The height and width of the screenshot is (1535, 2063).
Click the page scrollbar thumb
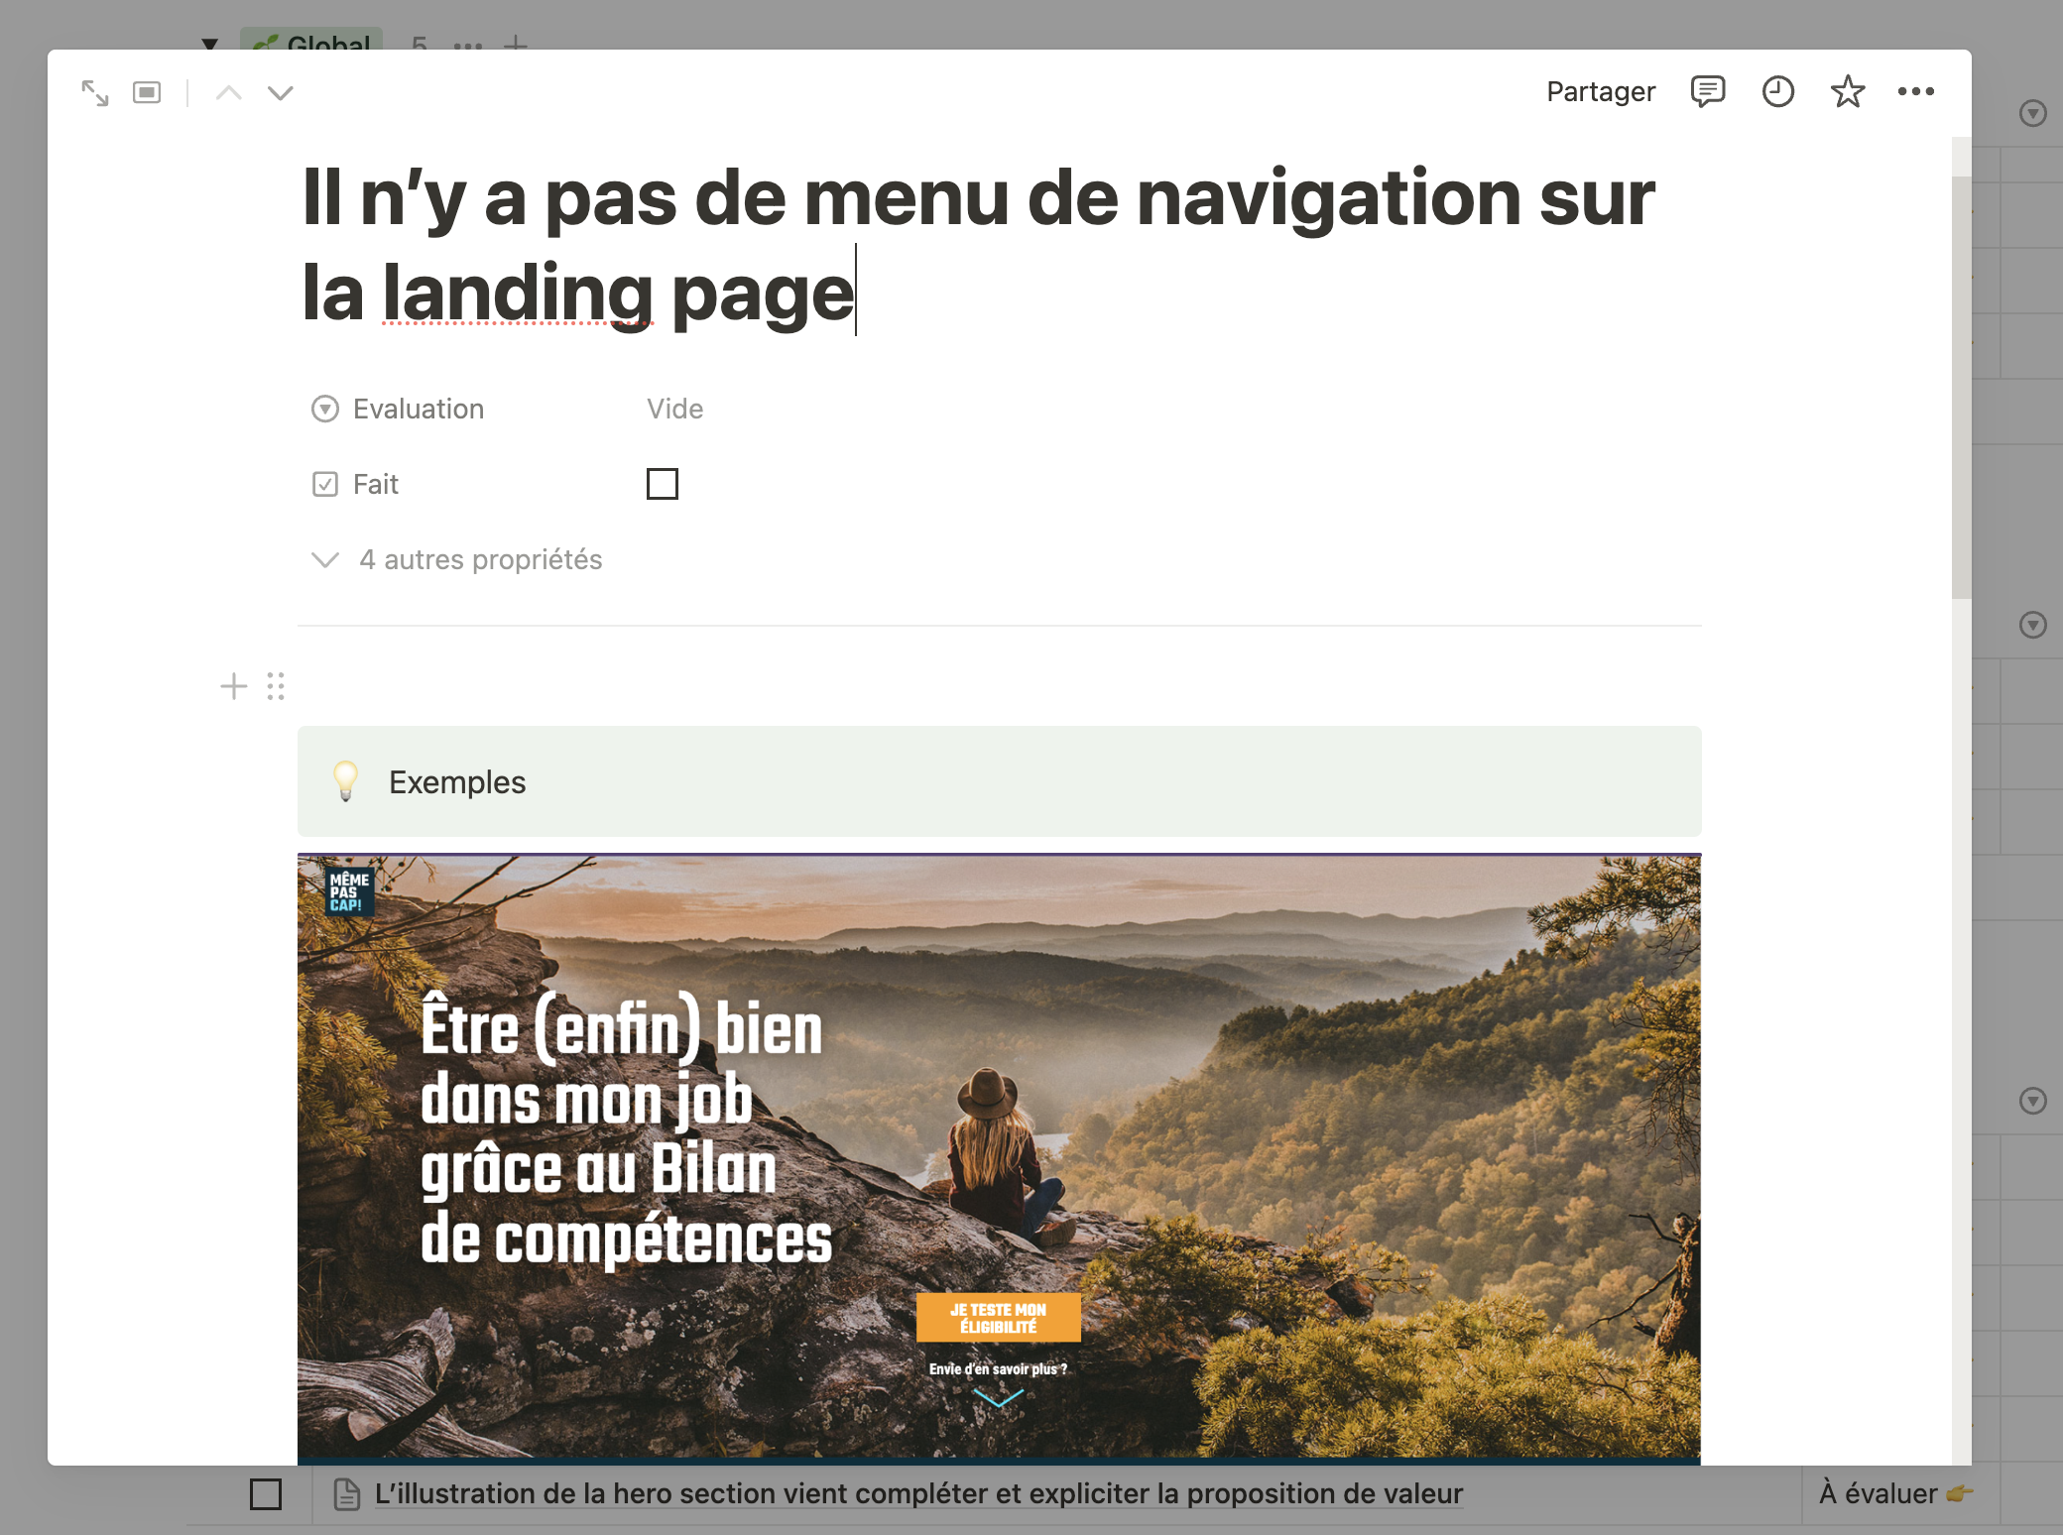[1961, 387]
